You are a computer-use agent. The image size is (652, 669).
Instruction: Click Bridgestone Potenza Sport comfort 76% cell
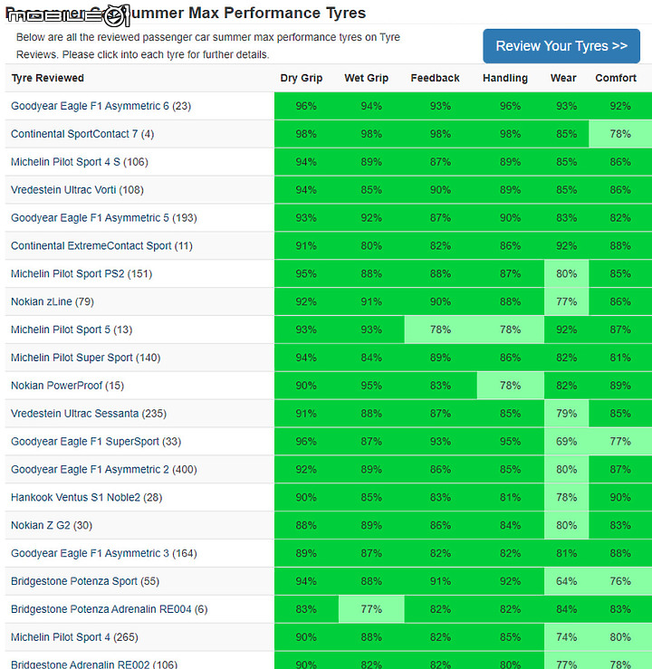pos(620,581)
